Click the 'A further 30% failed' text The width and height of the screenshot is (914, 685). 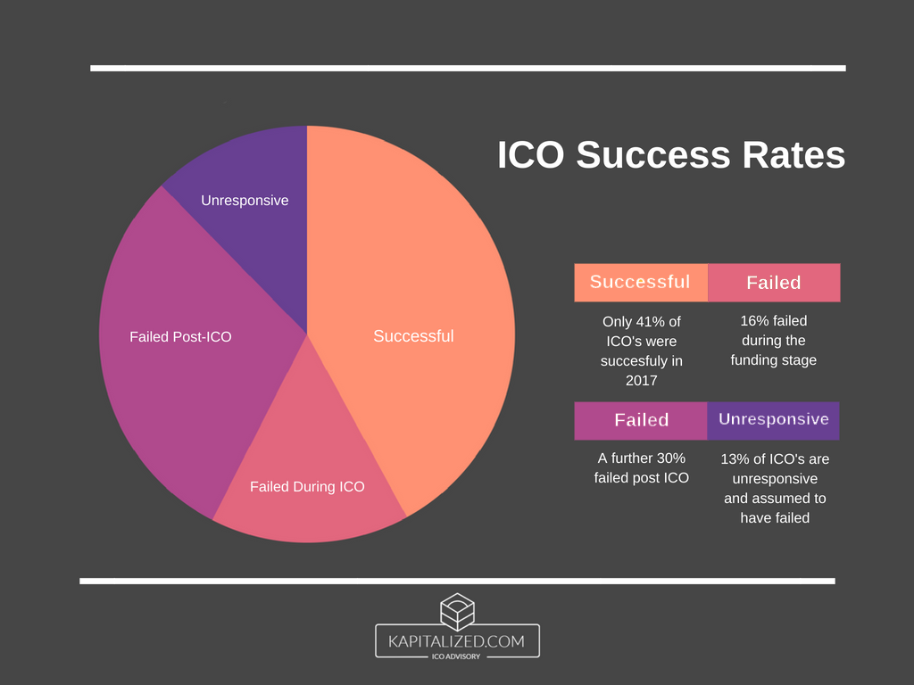642,467
